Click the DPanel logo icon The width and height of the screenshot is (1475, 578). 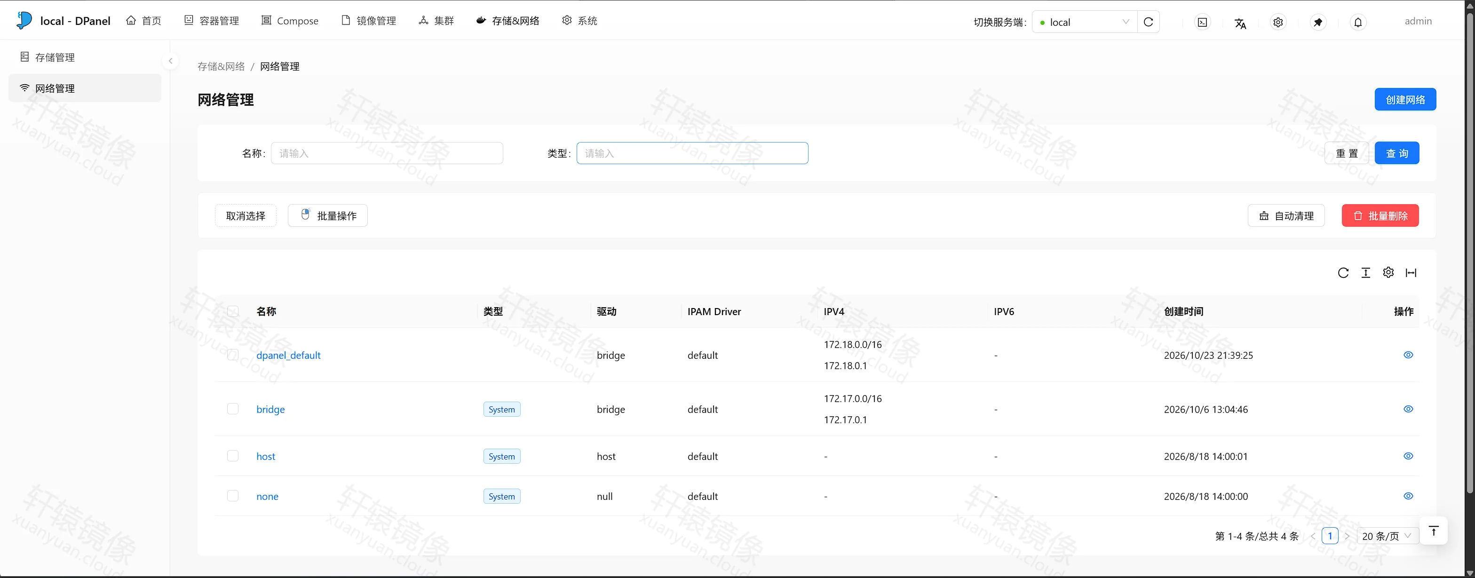(24, 20)
